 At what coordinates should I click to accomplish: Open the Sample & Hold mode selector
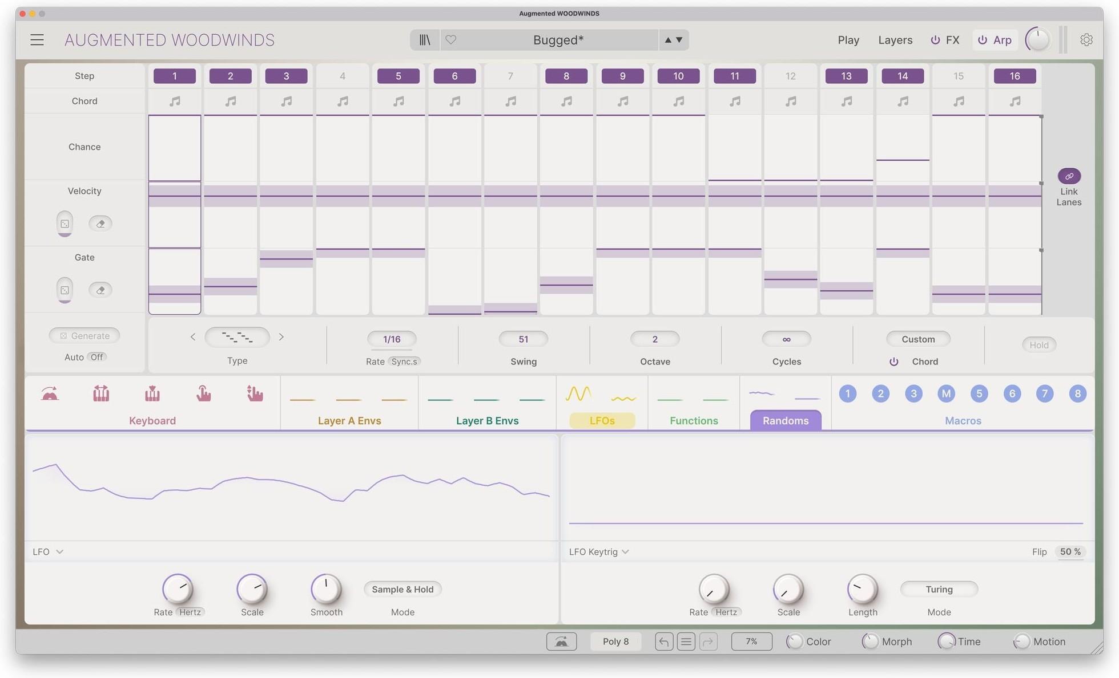click(402, 589)
